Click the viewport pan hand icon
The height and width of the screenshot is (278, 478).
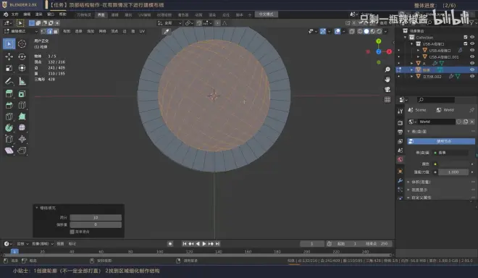[x=387, y=80]
